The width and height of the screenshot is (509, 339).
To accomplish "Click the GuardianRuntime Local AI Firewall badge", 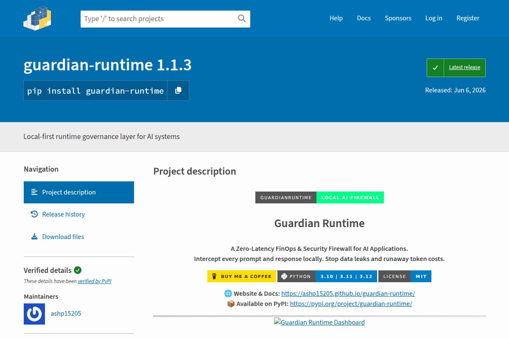I will (319, 197).
